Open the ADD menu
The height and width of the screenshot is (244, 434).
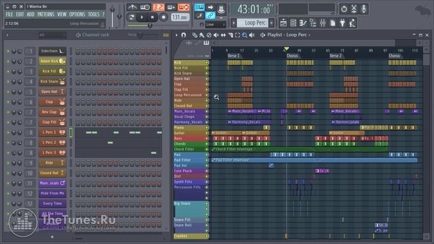click(x=31, y=14)
